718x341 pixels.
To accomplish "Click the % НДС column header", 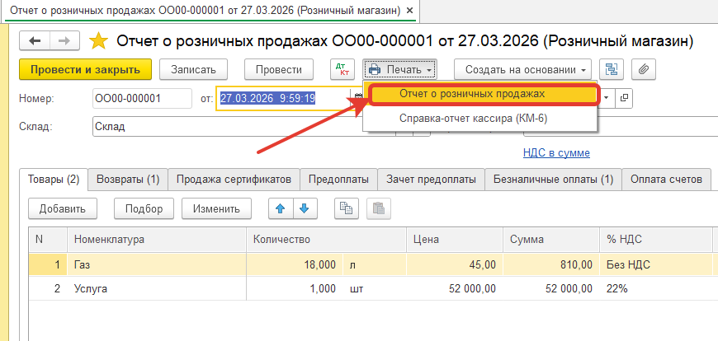I will click(656, 239).
